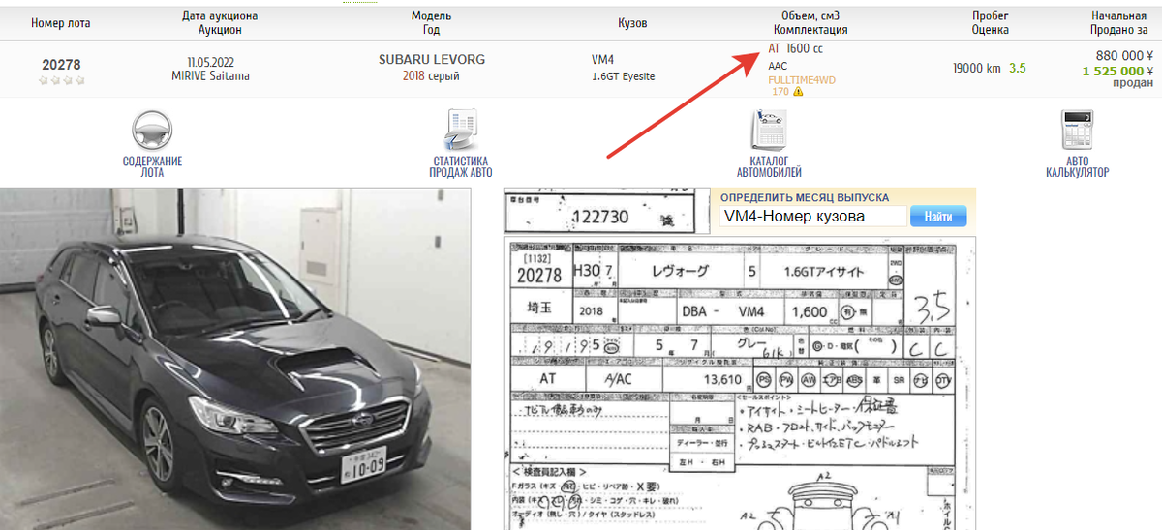Enlarge the Subaru Levorg car photo
1162x530 pixels.
pyautogui.click(x=235, y=359)
